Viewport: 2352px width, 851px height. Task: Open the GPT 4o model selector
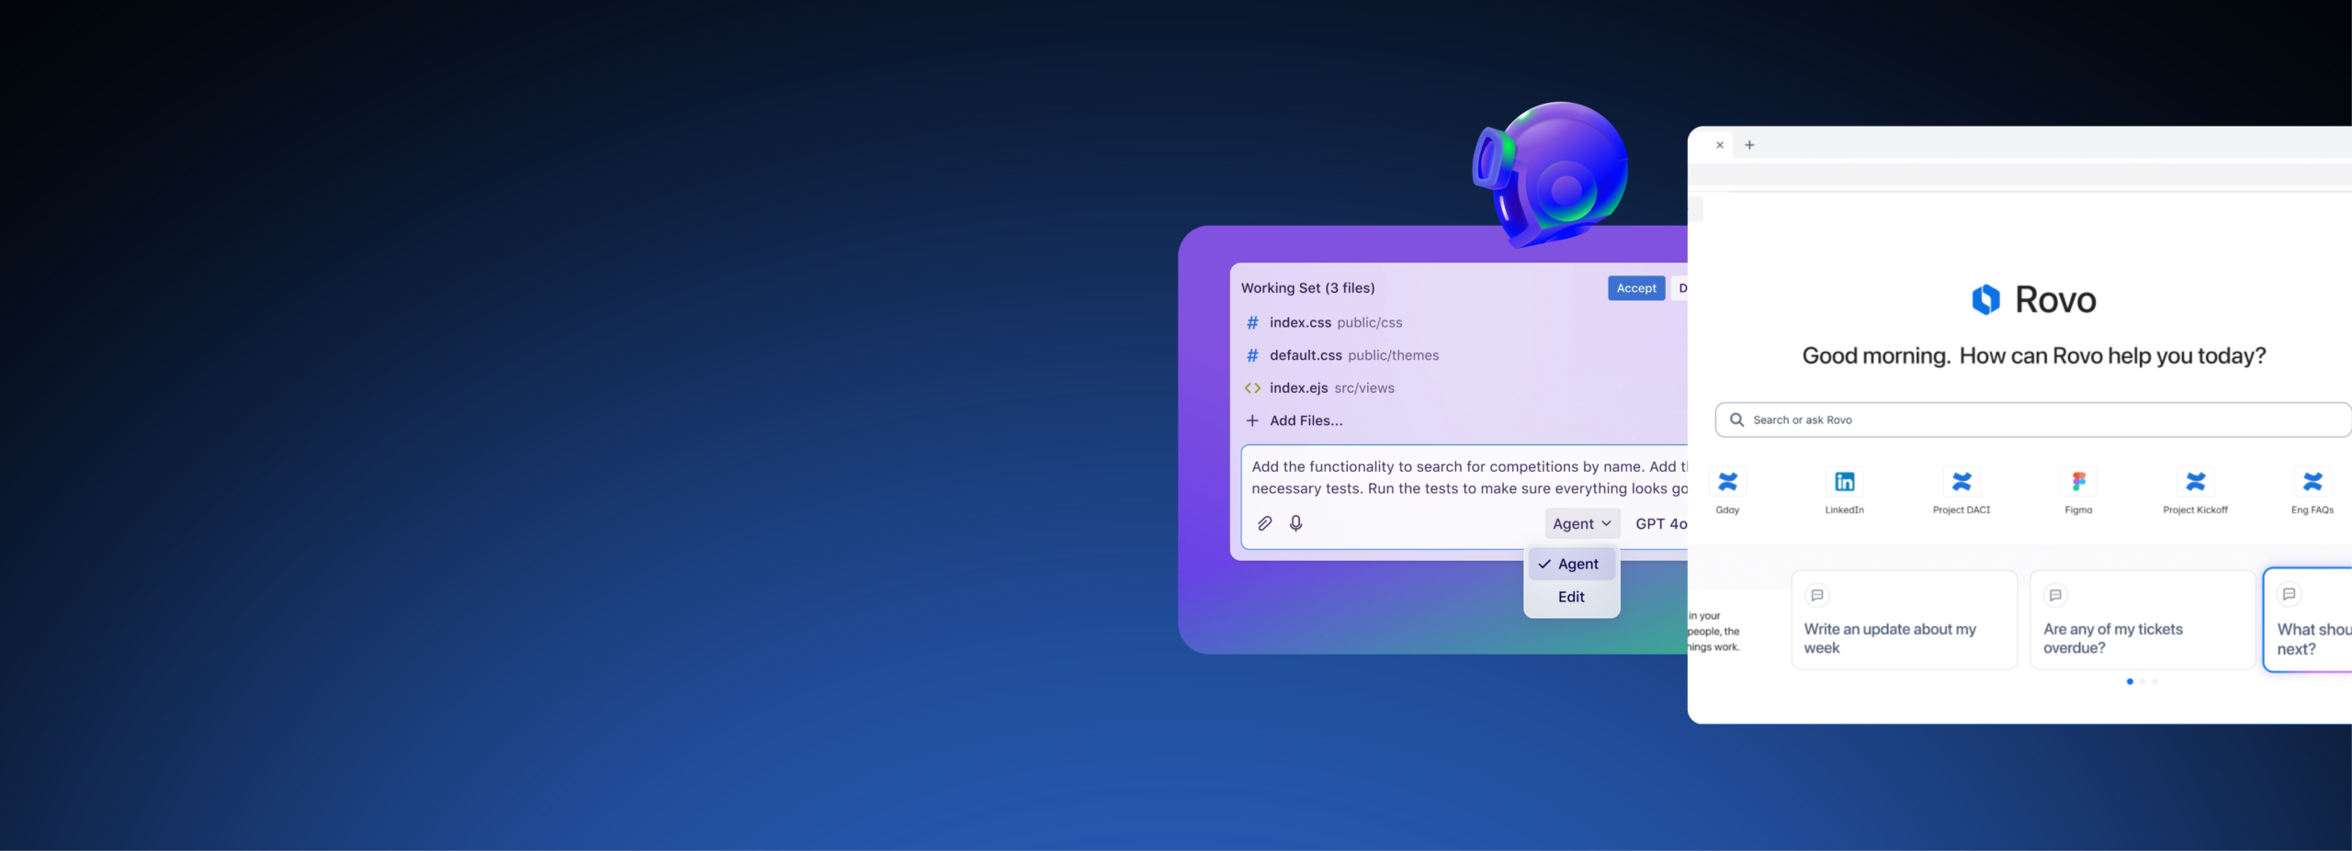coord(1661,523)
